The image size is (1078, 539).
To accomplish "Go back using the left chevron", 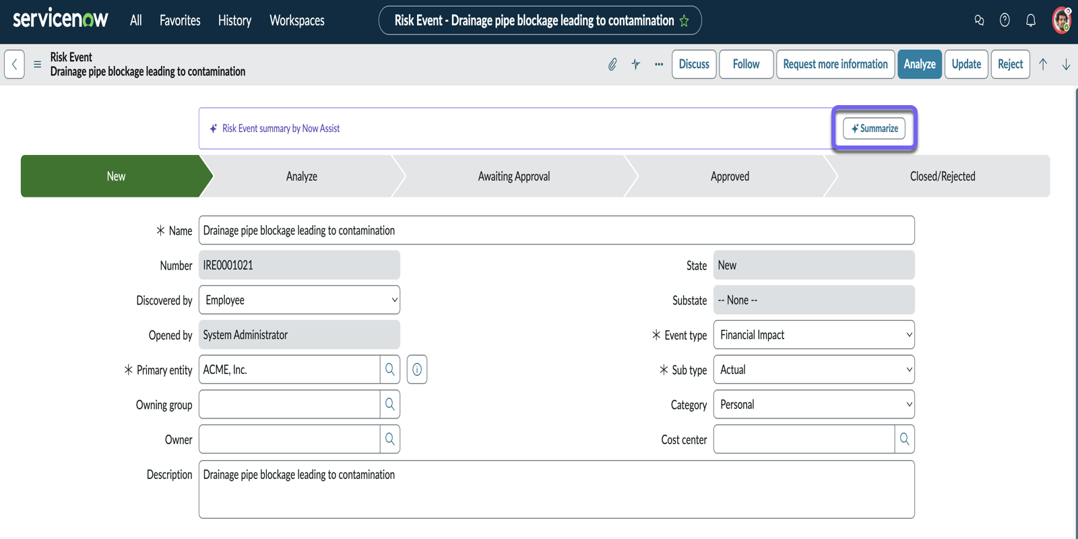I will 14,64.
